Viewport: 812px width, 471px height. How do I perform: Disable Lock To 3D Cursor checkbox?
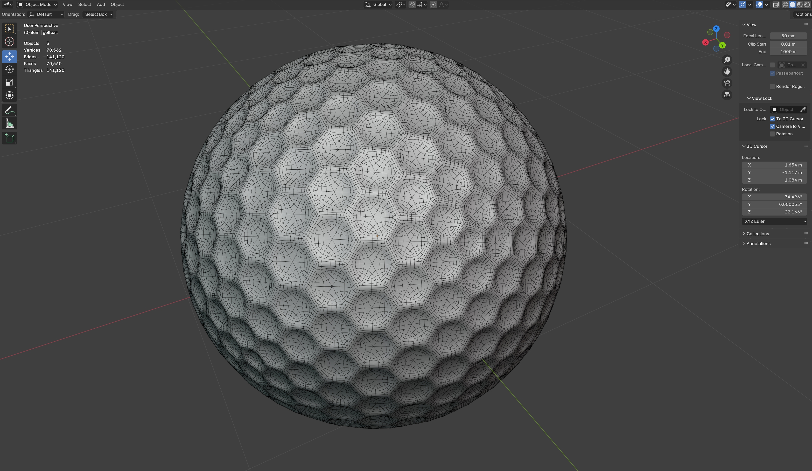[772, 119]
